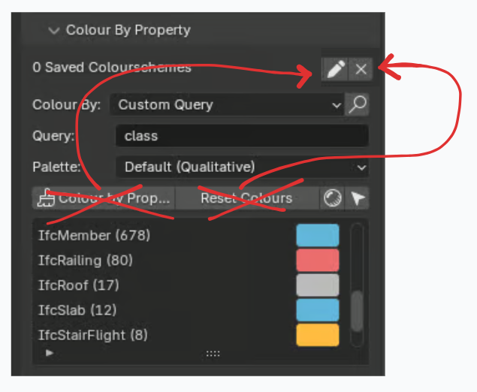
Task: Collapse the Colour By Property panel
Action: (x=54, y=30)
